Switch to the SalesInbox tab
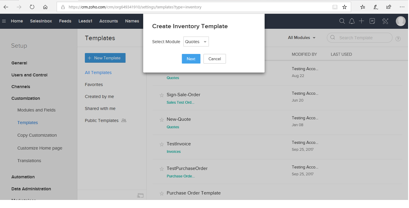Viewport: 409px width, 208px height. 41,21
